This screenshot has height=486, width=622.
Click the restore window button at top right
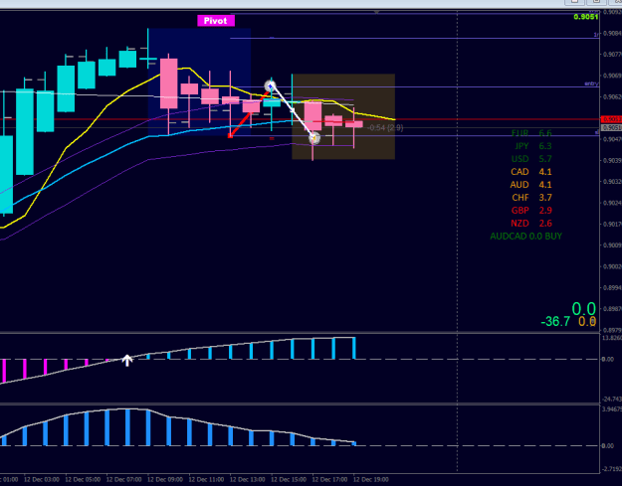pyautogui.click(x=596, y=2)
